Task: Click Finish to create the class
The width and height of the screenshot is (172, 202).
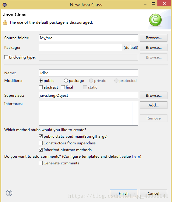Action: (124, 193)
